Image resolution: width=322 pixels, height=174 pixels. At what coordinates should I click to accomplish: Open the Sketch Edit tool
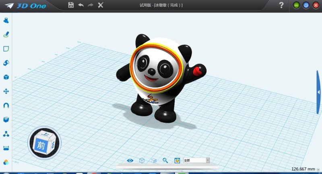click(x=6, y=49)
